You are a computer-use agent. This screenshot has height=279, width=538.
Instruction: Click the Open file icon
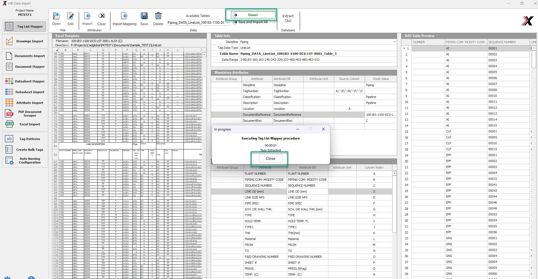[x=56, y=16]
